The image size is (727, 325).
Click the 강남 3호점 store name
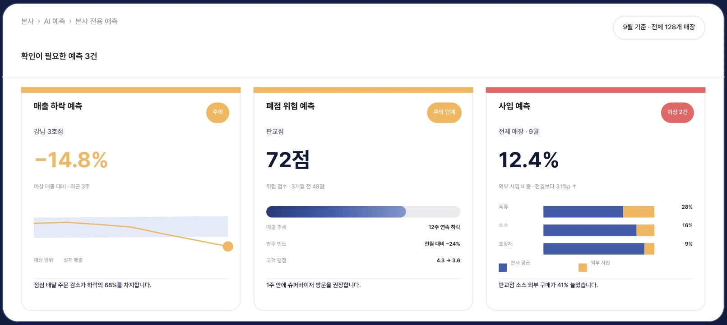(49, 132)
